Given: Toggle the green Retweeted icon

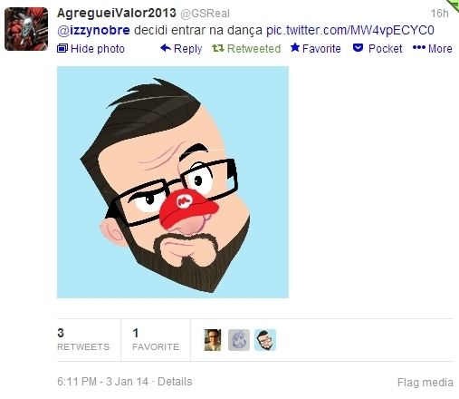Looking at the screenshot, I should 218,48.
